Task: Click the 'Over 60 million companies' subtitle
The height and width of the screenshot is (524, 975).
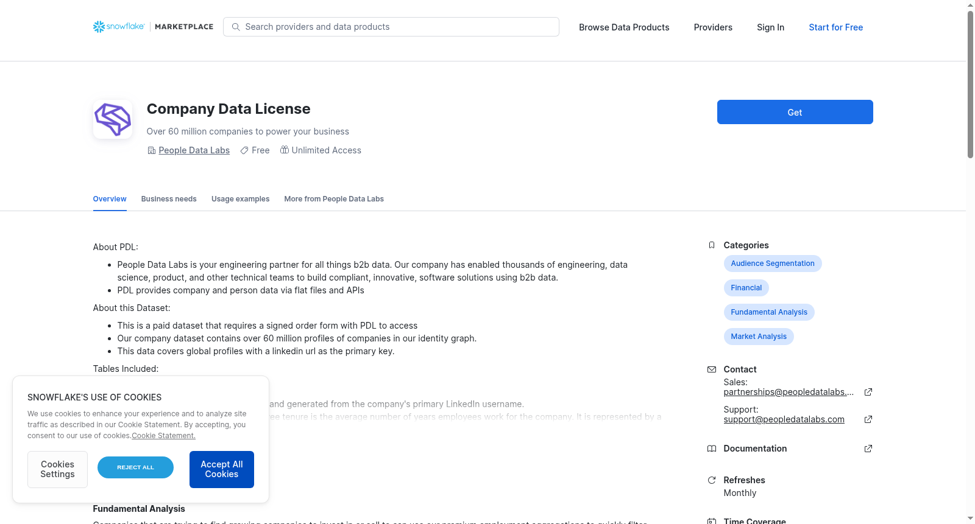Action: coord(248,131)
